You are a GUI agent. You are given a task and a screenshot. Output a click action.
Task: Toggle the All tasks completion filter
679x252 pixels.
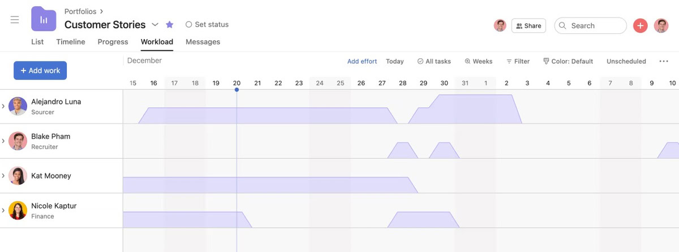[434, 61]
